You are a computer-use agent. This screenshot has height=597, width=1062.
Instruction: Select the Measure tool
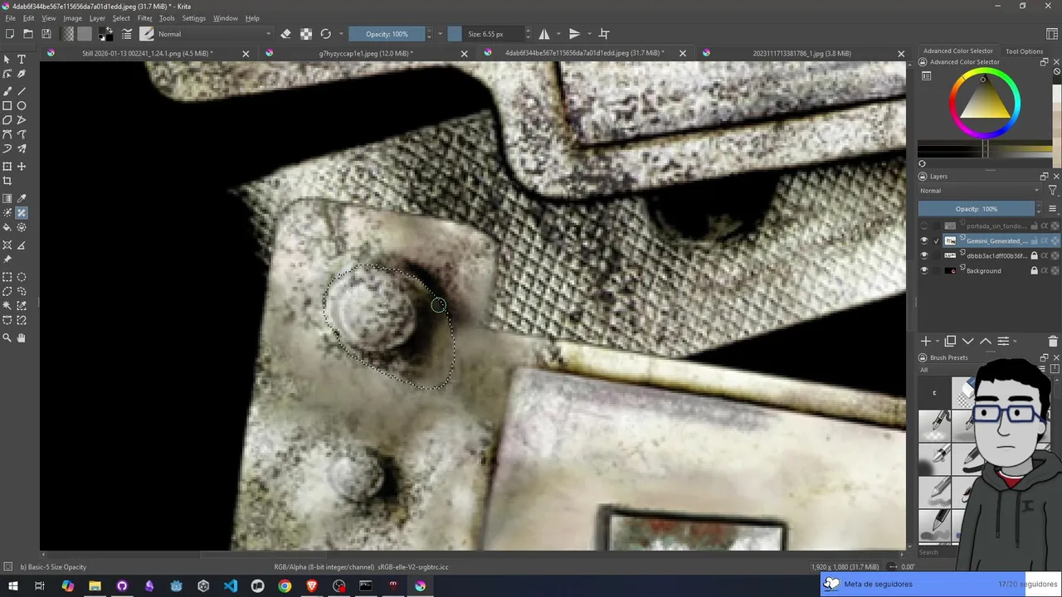pos(22,245)
